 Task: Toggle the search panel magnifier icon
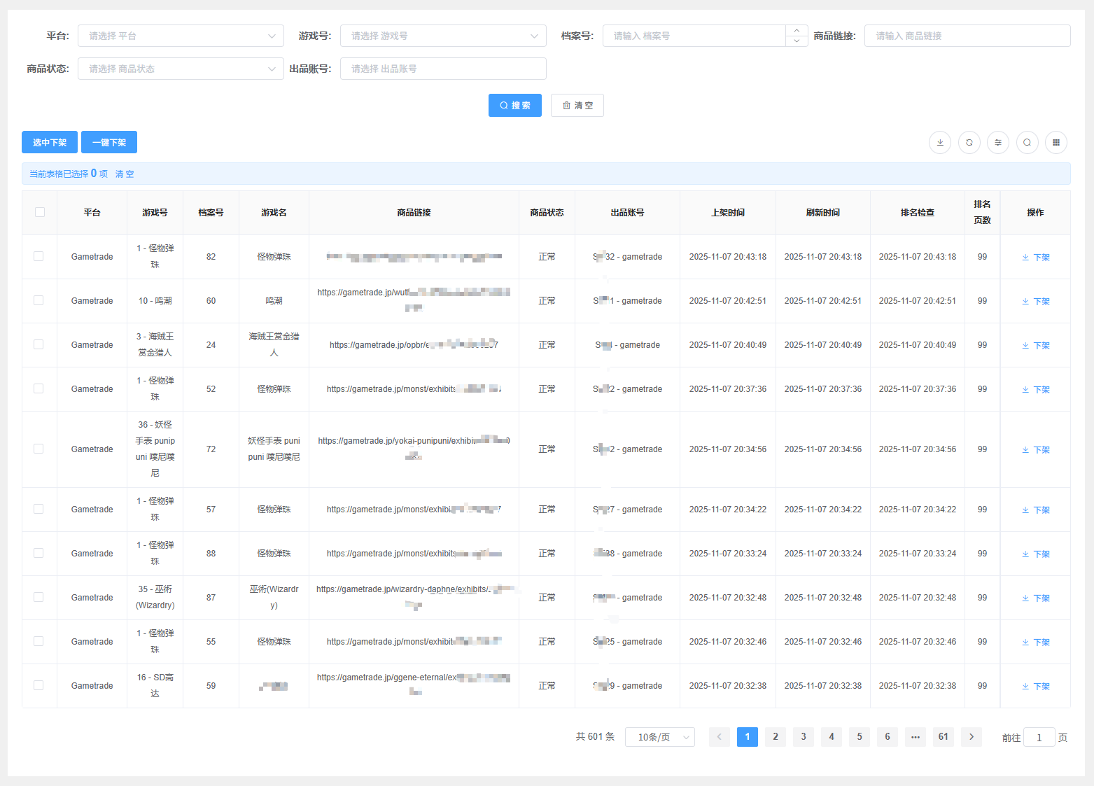pyautogui.click(x=1027, y=143)
